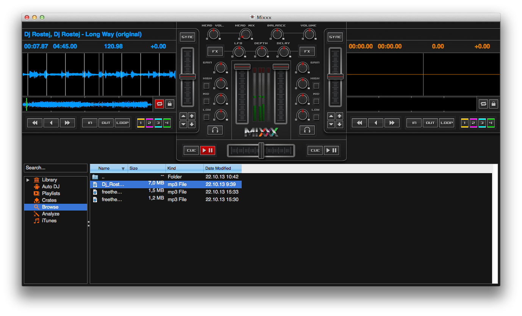Click SYNC on the left deck
522x316 pixels.
pos(188,37)
